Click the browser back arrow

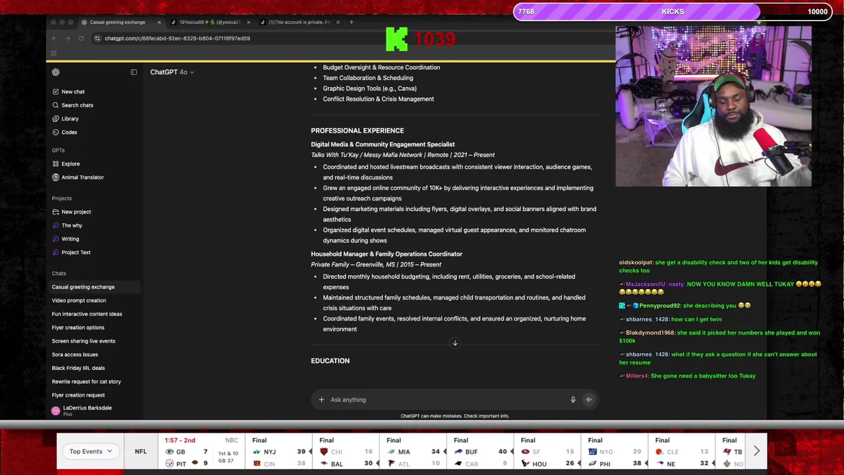pos(54,38)
